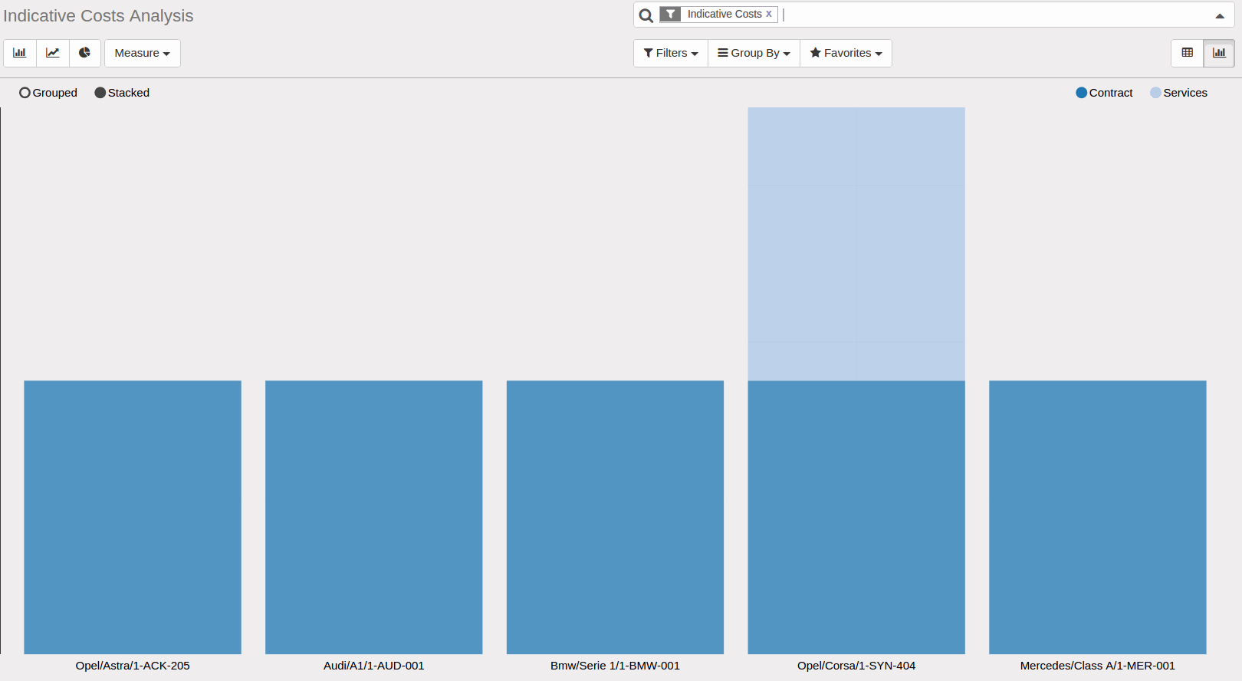Click the search magnifier icon
The height and width of the screenshot is (681, 1242).
(646, 15)
